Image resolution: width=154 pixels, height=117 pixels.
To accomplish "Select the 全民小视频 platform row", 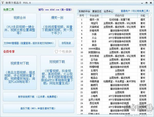I will [x=113, y=100].
